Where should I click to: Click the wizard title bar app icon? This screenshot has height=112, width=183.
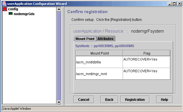(x=4, y=4)
